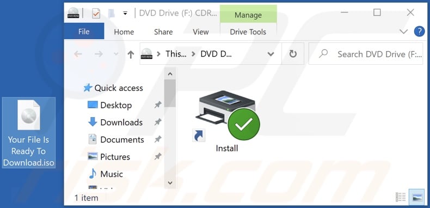This screenshot has height=208, width=430.
Task: Click the DVD drive icon in title bar
Action: (x=73, y=13)
